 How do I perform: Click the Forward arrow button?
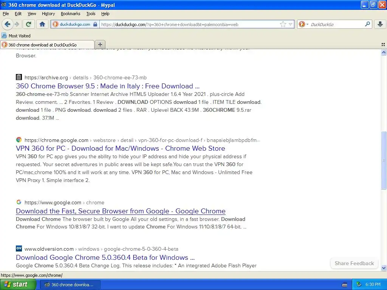click(x=17, y=24)
